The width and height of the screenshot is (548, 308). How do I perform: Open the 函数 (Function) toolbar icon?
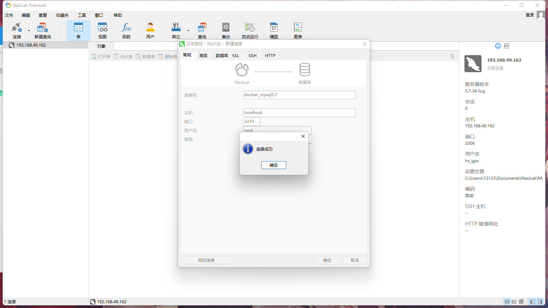coord(126,30)
